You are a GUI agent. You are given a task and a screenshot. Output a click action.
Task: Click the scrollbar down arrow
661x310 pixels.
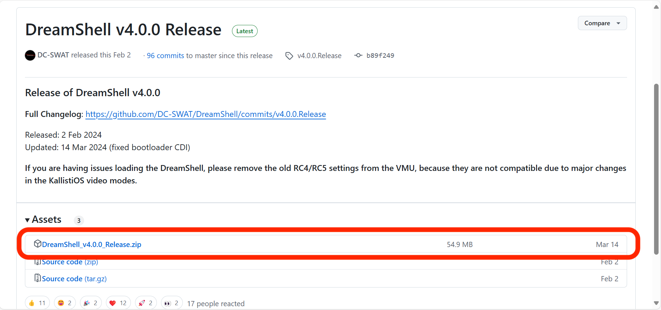656,303
